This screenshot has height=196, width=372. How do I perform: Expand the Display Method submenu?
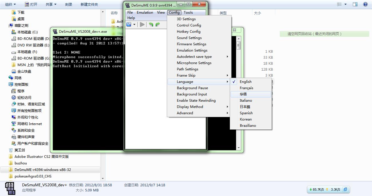pyautogui.click(x=199, y=107)
